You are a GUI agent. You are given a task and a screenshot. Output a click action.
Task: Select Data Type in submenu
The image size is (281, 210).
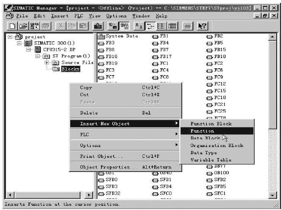217,153
